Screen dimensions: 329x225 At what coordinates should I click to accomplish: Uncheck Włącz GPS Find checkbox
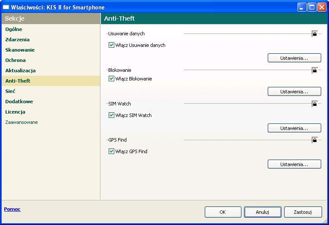tap(111, 151)
